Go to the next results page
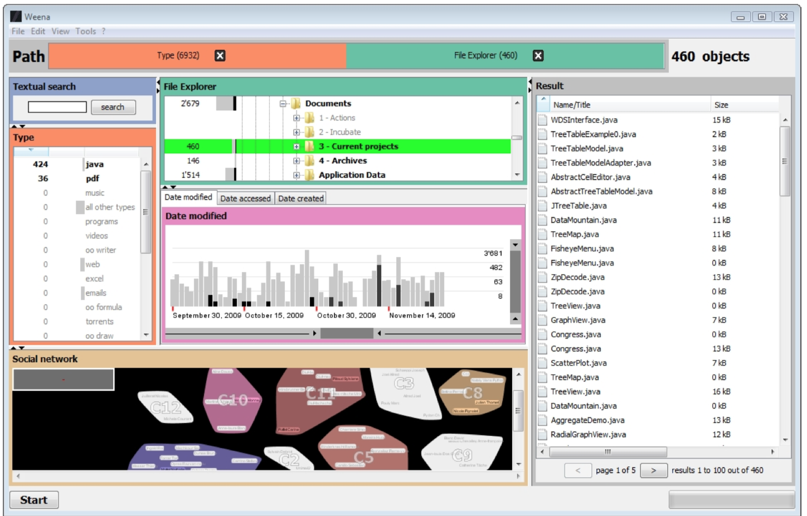Image resolution: width=807 pixels, height=516 pixels. [654, 470]
